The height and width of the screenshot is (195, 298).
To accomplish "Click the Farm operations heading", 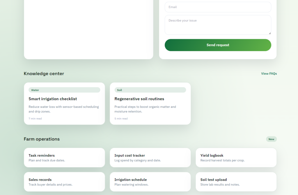I will (x=42, y=139).
